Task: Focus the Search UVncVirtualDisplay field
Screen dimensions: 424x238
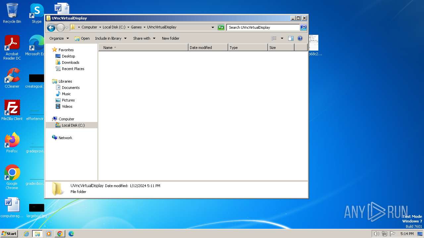Action: (263, 27)
